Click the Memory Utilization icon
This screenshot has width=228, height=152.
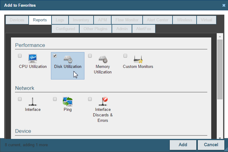tap(103, 59)
